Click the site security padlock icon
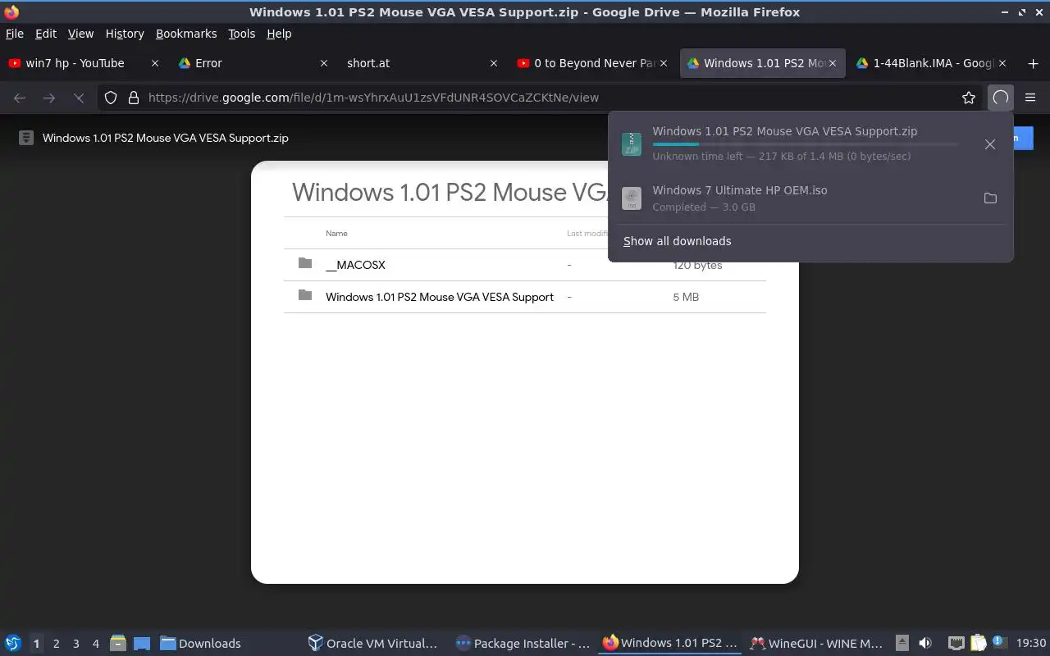Screen dimensions: 1050x656 [134, 98]
